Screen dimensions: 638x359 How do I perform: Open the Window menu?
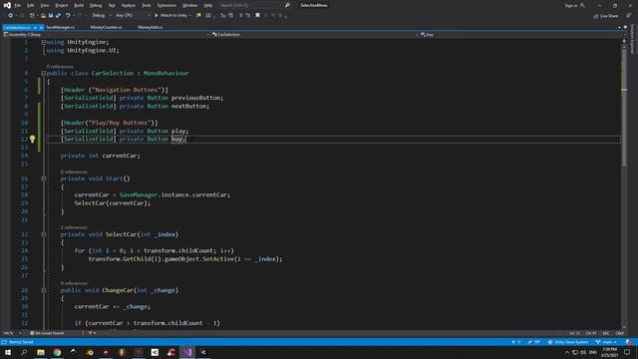[189, 5]
